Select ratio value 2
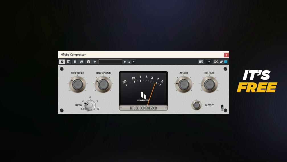Image resolution: width=287 pixels, height=162 pixels. [x=83, y=101]
